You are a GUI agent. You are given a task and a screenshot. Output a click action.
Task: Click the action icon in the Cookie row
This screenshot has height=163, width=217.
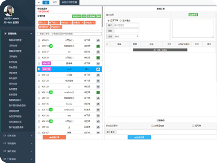(x=98, y=104)
